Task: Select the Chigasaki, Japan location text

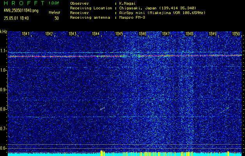Action: (x=158, y=8)
